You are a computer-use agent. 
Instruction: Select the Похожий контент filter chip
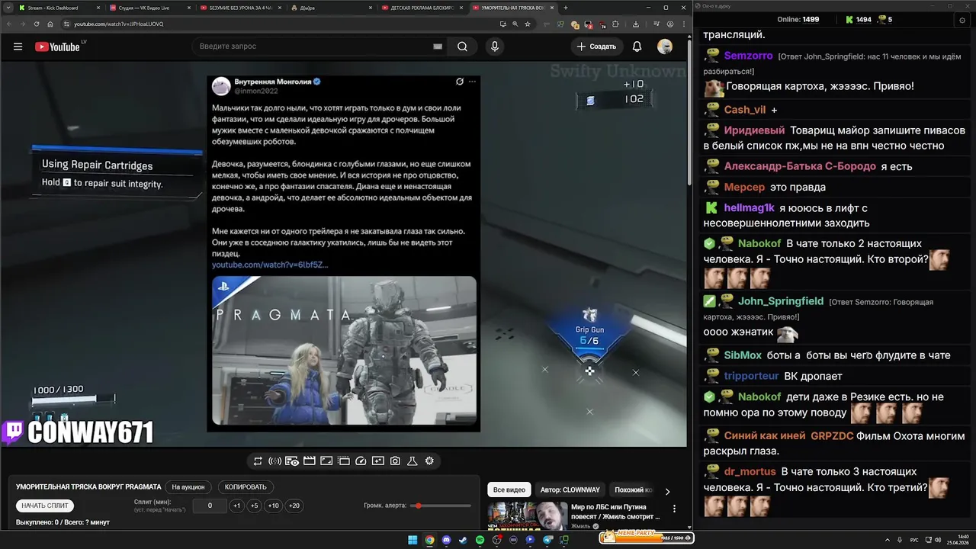click(x=634, y=490)
